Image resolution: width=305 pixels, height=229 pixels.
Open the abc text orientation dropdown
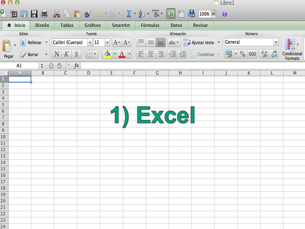(x=174, y=42)
